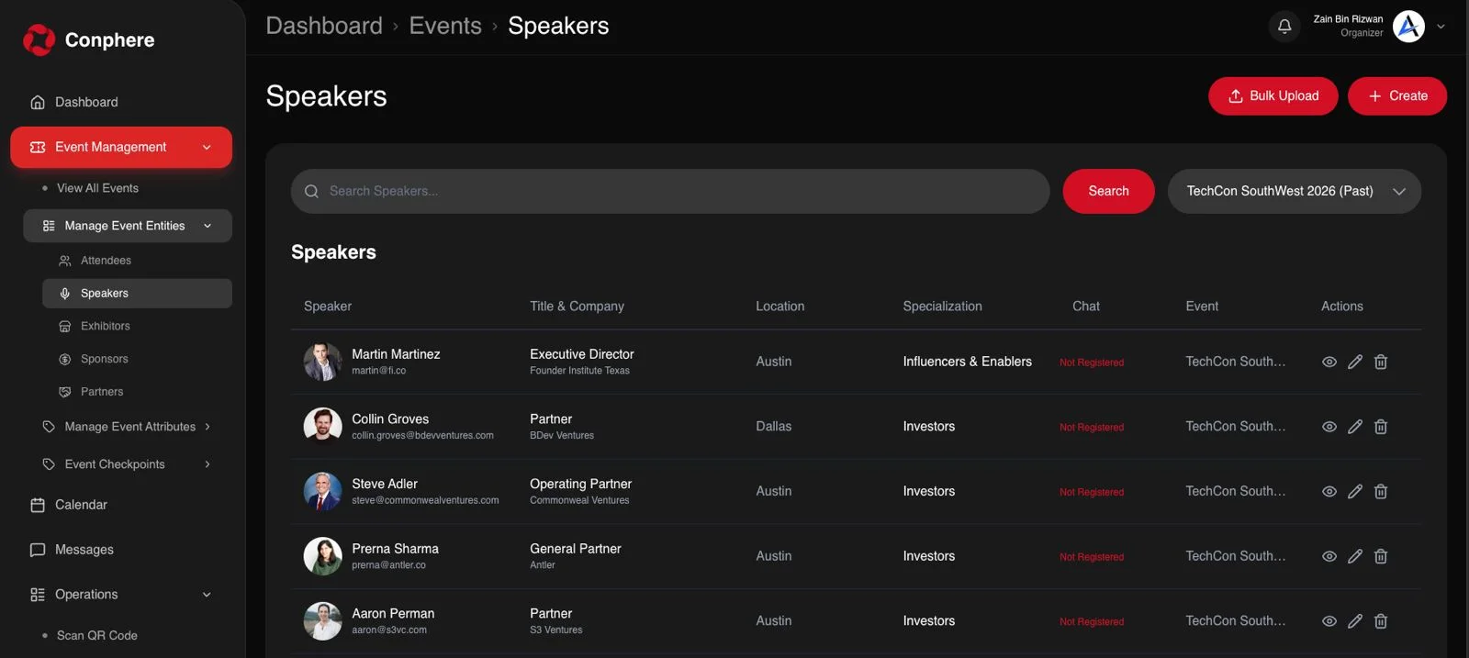Click eye icon for Aaron Perman

coord(1329,621)
